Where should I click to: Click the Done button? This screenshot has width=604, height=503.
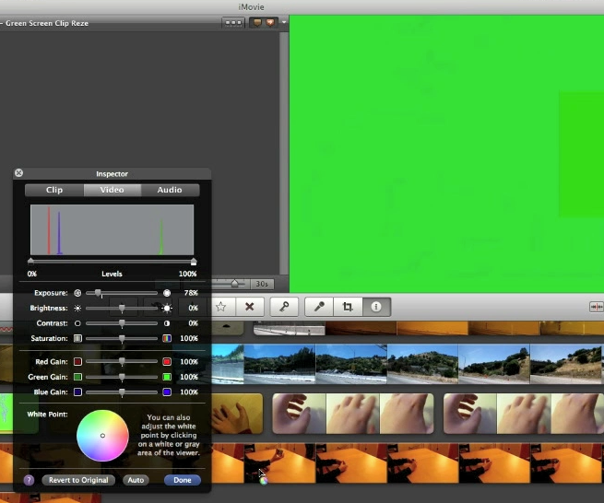183,480
